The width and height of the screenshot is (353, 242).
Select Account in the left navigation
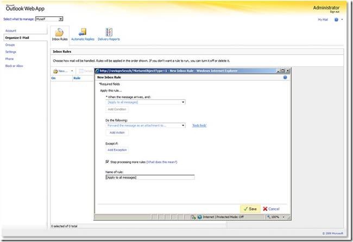tap(11, 31)
